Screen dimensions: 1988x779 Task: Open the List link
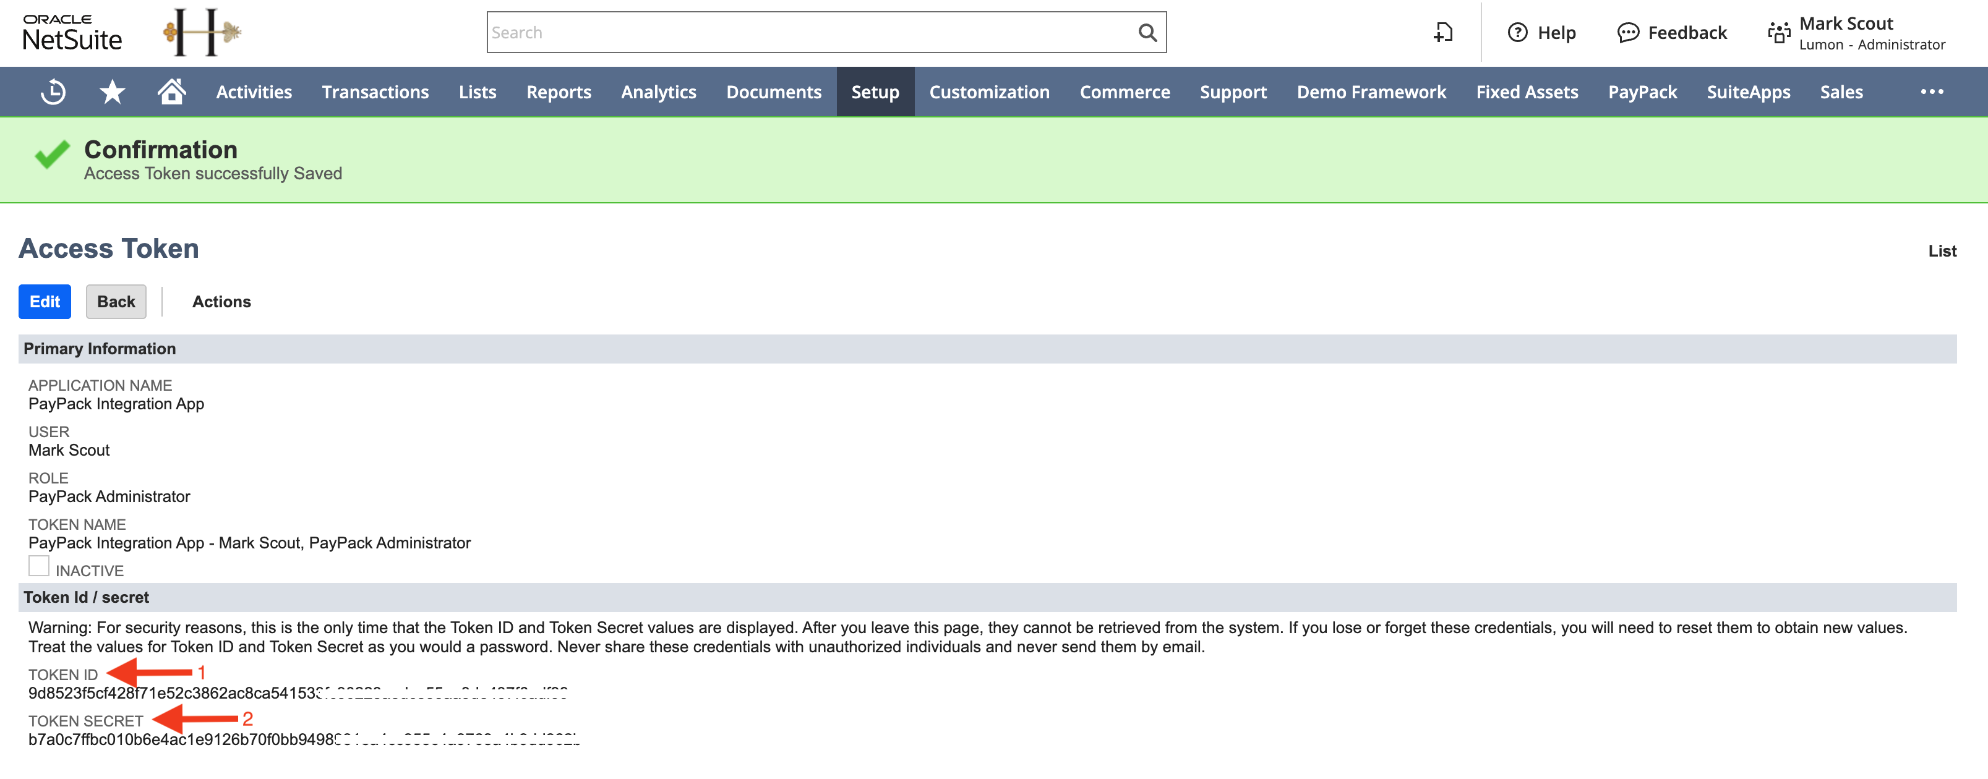click(1942, 250)
